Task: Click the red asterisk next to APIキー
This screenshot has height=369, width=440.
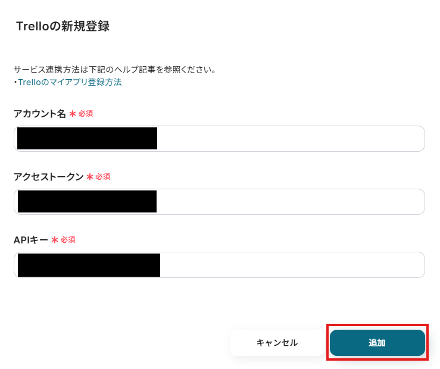Action: pos(55,240)
